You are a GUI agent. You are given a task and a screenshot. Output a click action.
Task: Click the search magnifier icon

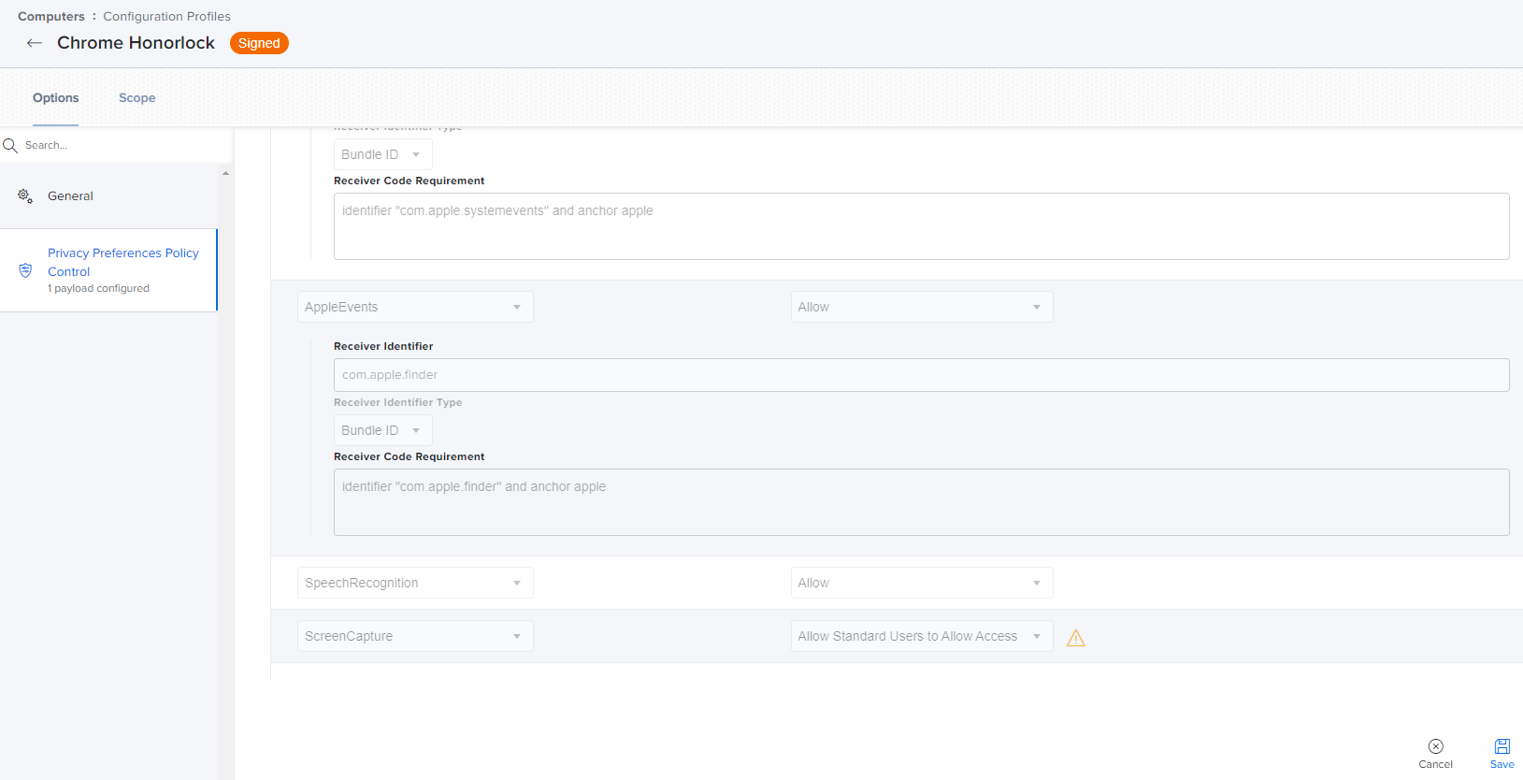pos(10,146)
